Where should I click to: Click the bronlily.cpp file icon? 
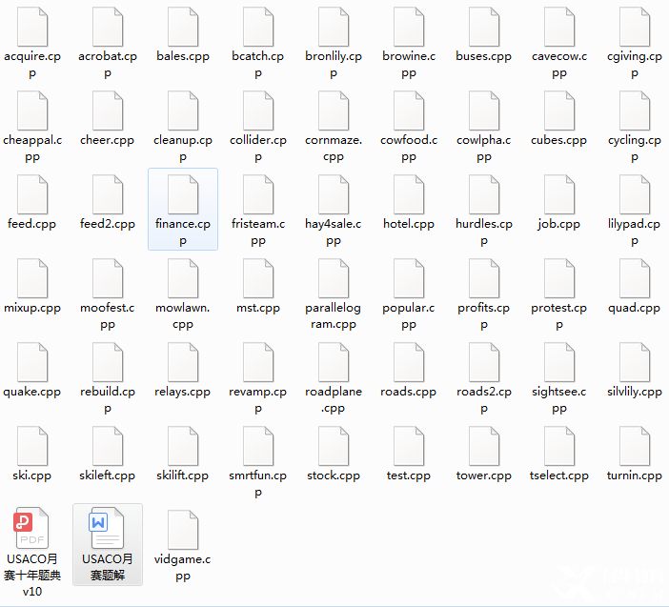click(x=333, y=27)
